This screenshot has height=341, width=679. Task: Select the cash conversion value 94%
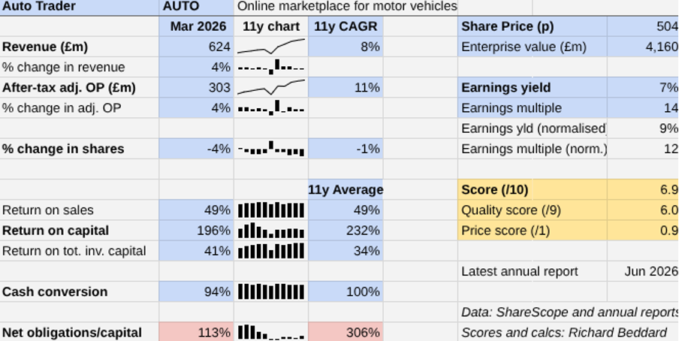(197, 291)
